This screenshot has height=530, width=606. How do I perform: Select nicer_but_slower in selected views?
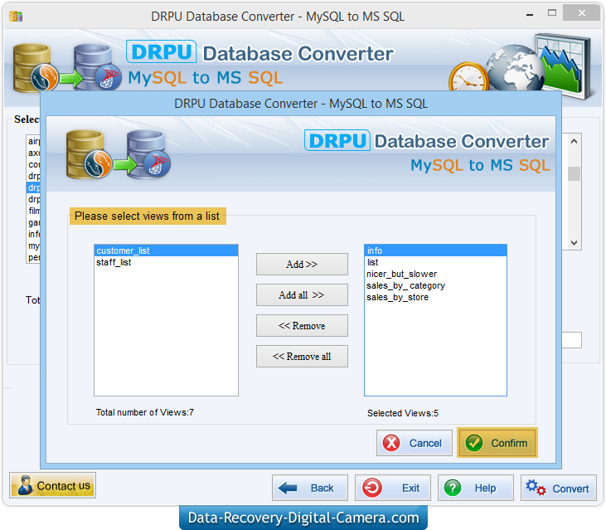tap(435, 274)
